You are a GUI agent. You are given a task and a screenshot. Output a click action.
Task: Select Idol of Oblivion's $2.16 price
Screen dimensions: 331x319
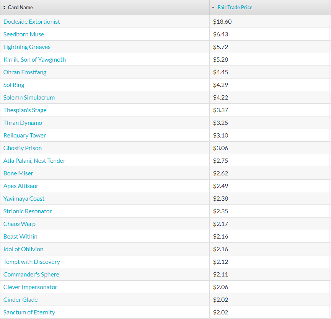click(x=269, y=249)
